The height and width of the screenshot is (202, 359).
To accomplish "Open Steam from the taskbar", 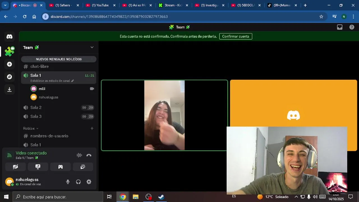I will (161, 197).
